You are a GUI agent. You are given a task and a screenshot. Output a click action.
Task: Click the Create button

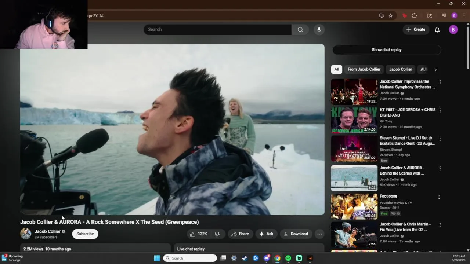click(x=416, y=30)
